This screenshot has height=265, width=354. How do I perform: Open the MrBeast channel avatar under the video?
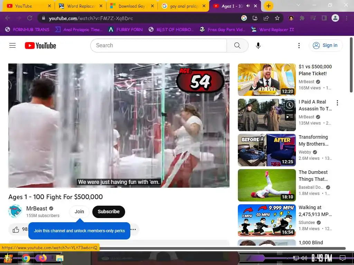tap(15, 212)
